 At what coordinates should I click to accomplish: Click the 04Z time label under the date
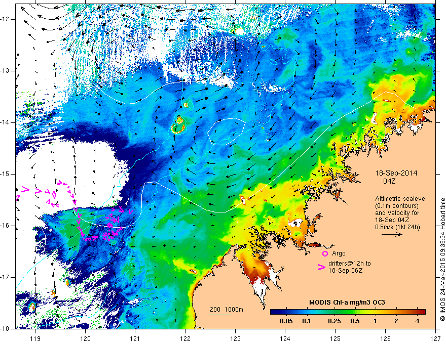click(x=389, y=181)
